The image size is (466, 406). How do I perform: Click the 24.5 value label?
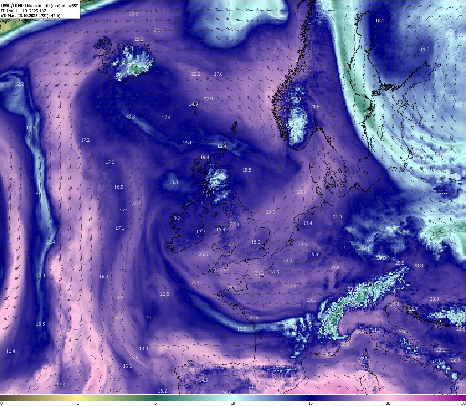pos(119,298)
